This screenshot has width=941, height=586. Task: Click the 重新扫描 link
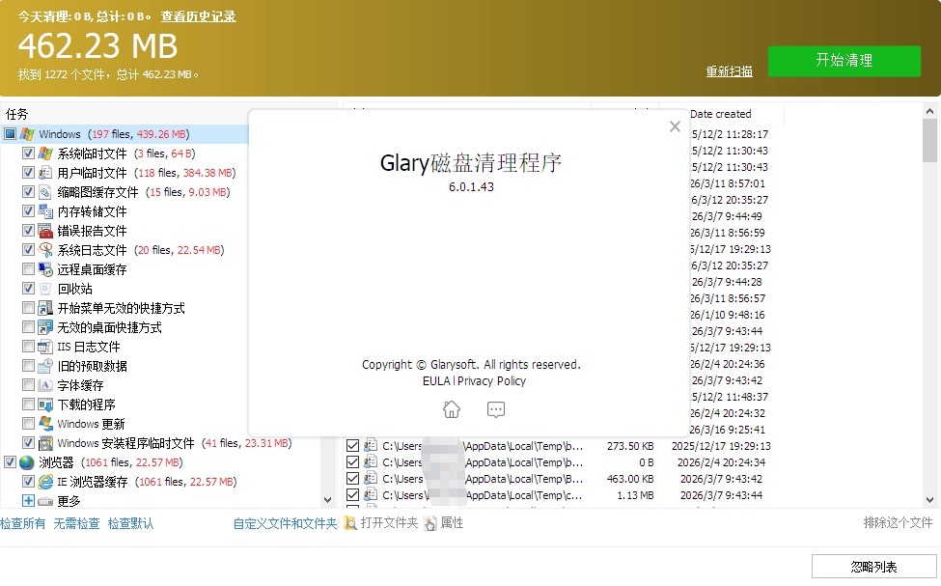(729, 72)
